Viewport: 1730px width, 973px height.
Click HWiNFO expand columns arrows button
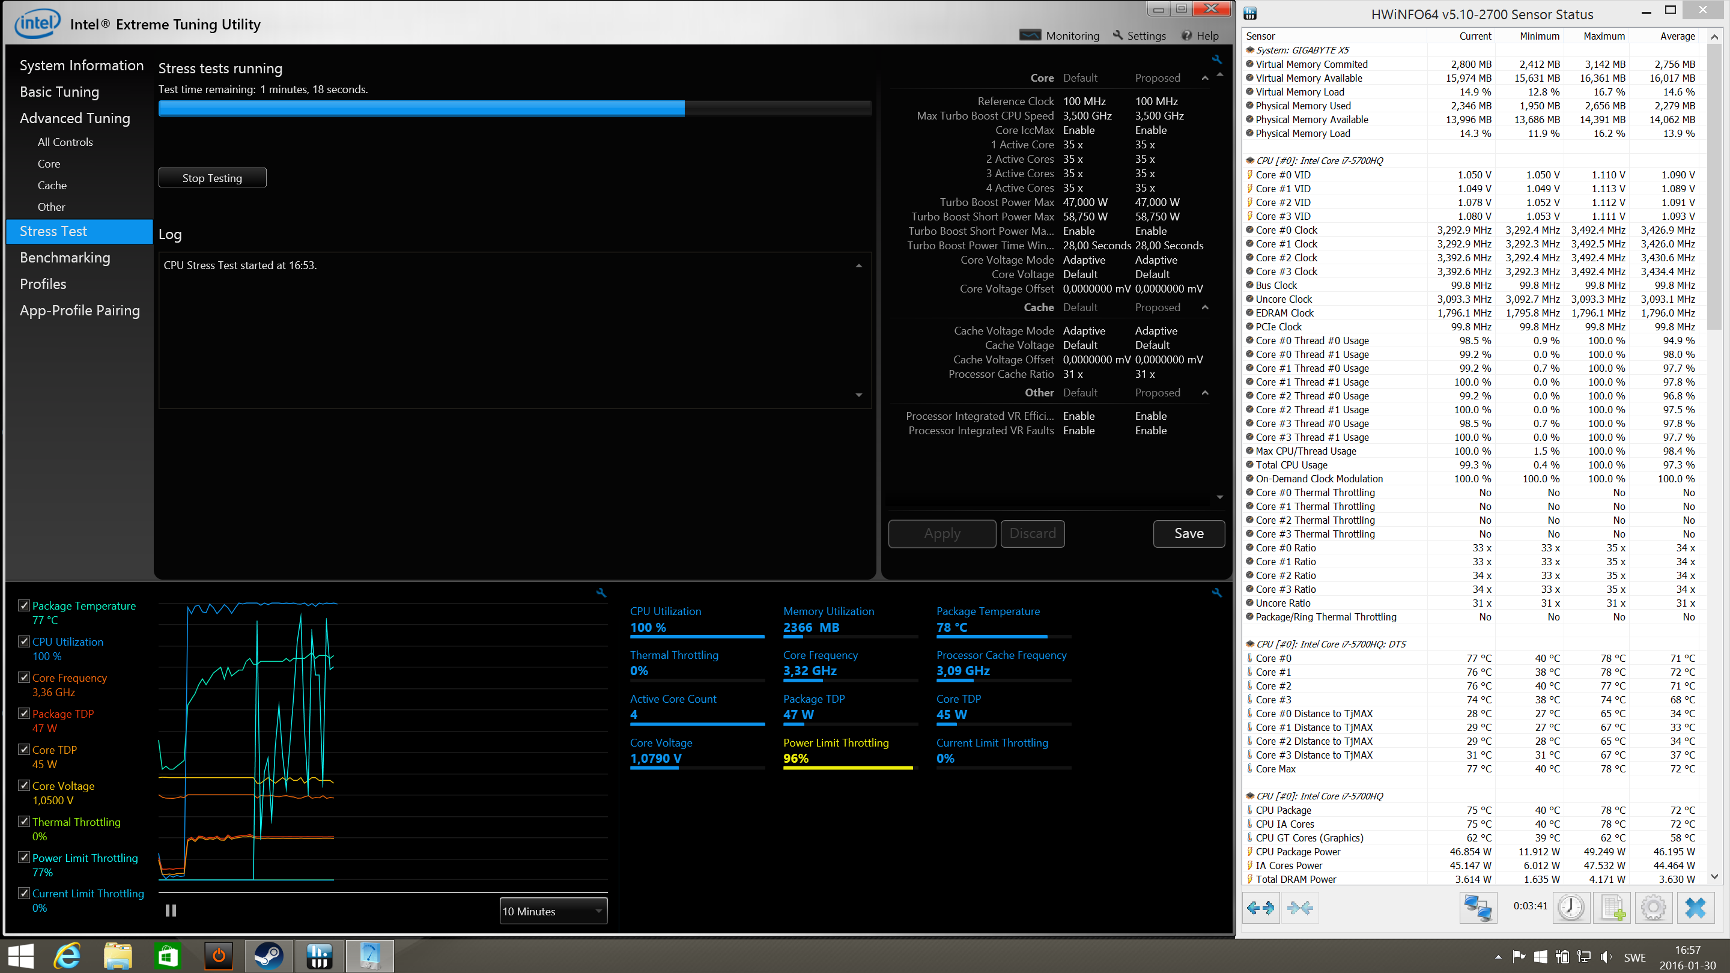point(1260,908)
